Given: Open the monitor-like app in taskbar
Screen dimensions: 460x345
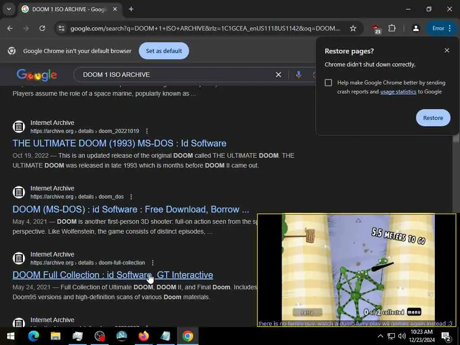Looking at the screenshot, I should [x=77, y=336].
